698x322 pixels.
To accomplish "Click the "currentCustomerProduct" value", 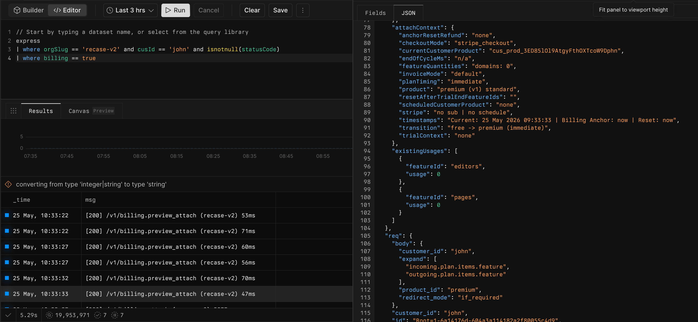I will click(x=555, y=51).
